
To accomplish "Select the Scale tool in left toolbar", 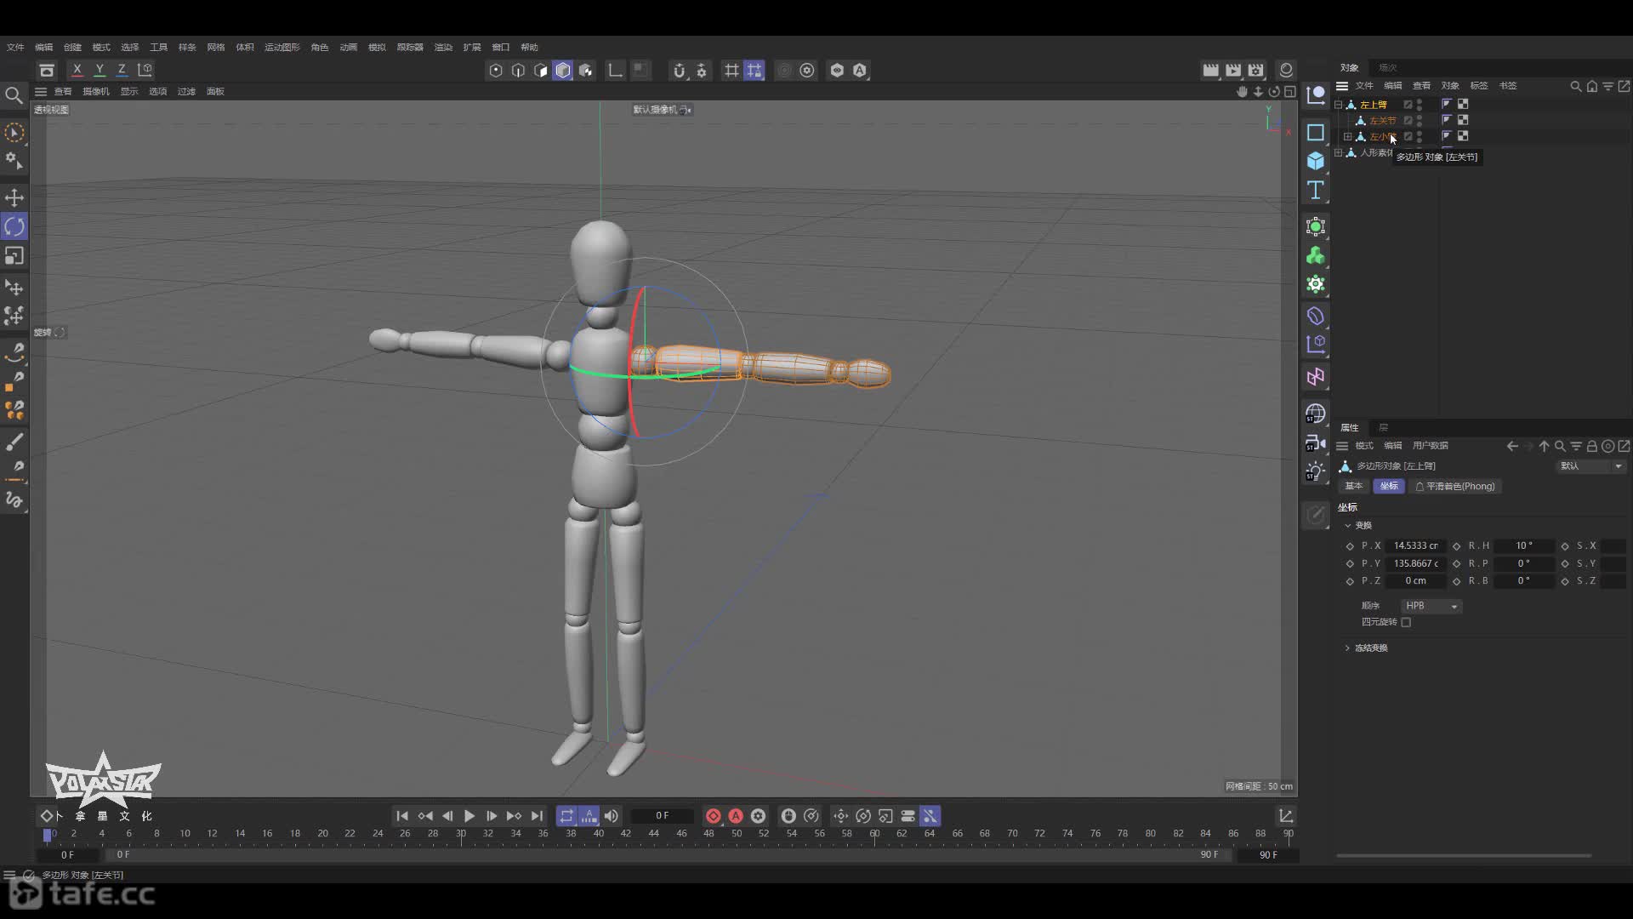I will point(14,255).
